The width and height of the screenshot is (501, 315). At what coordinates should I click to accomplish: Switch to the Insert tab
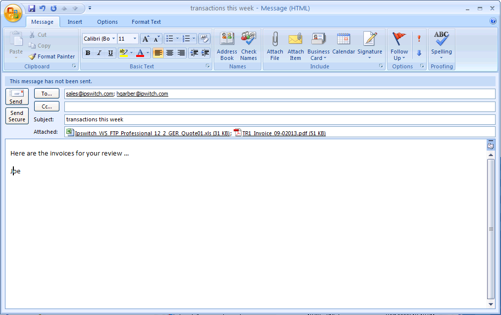(x=74, y=22)
